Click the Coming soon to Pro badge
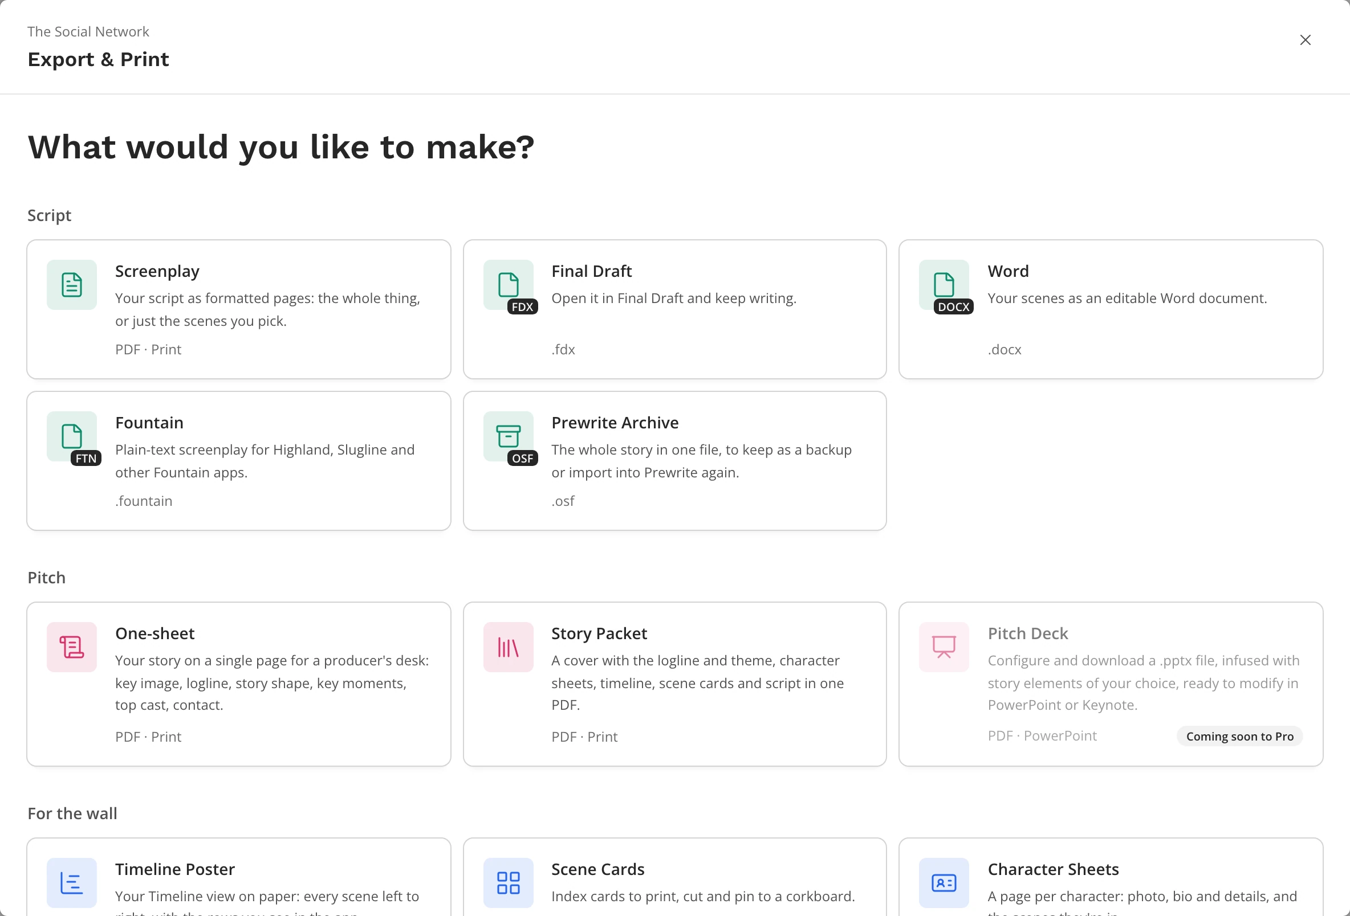The height and width of the screenshot is (916, 1350). coord(1239,736)
